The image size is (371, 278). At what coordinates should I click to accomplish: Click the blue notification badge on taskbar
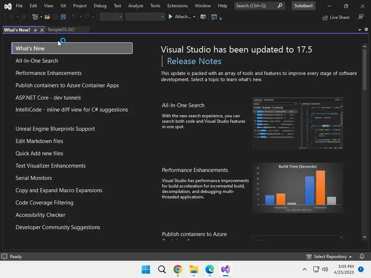point(360,269)
